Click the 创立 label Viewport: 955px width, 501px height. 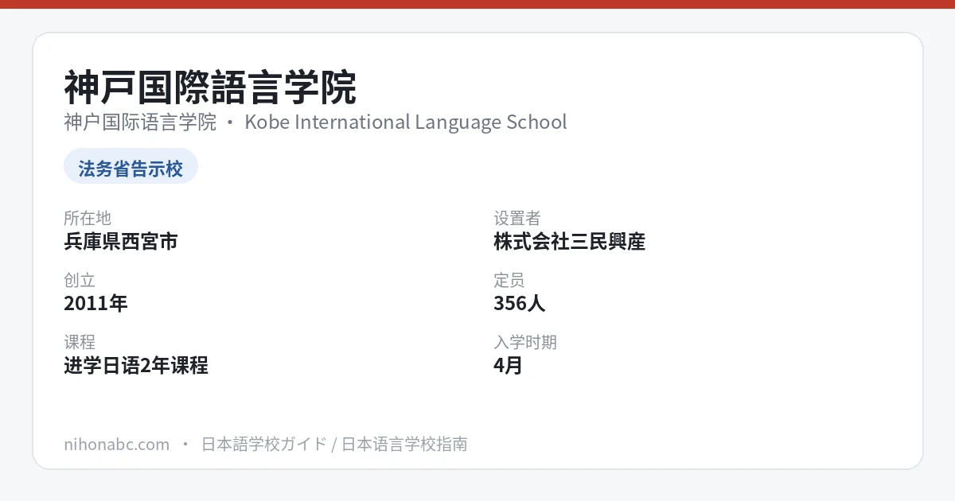(x=80, y=280)
